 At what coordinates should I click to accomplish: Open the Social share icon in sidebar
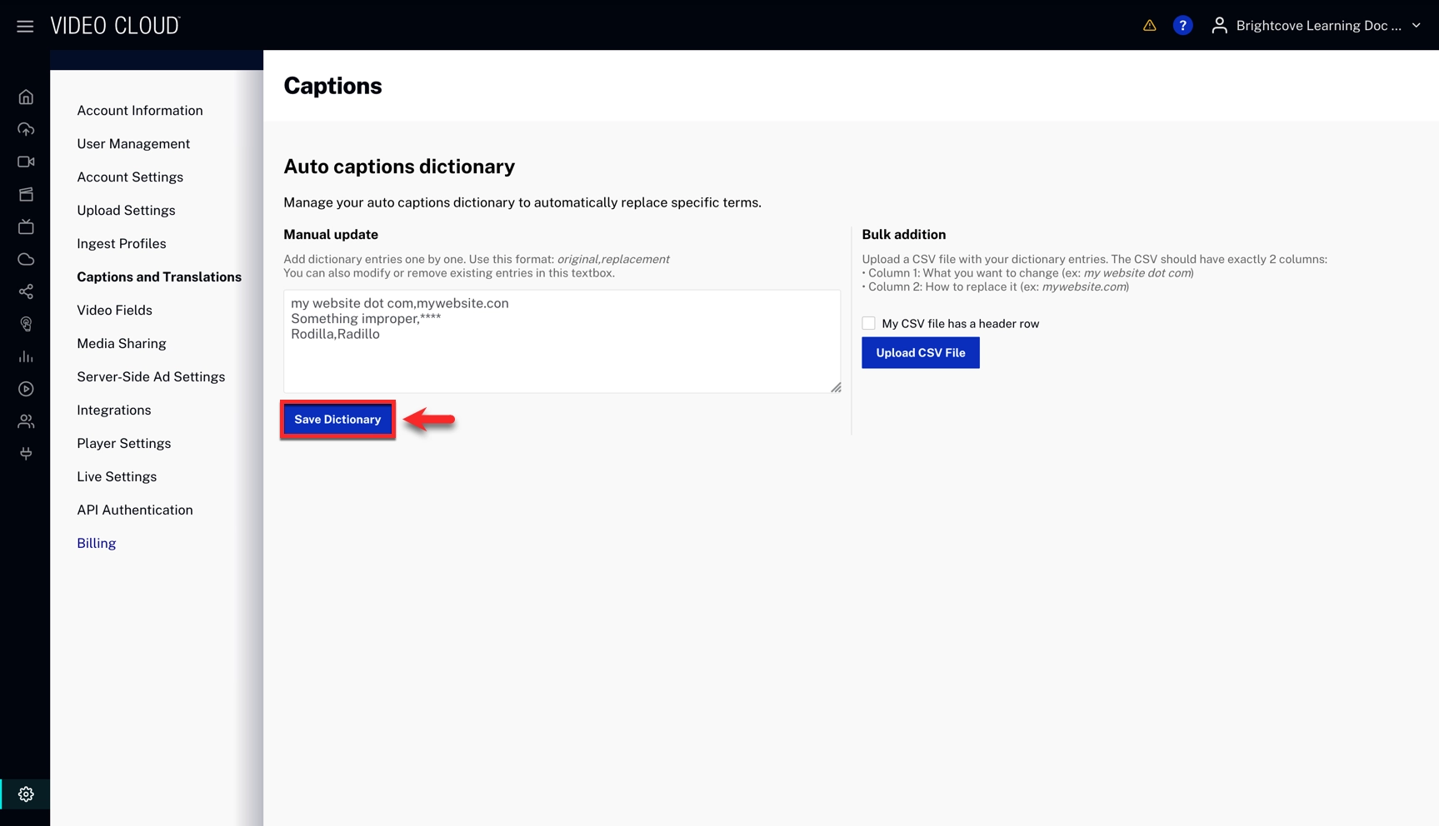(26, 291)
